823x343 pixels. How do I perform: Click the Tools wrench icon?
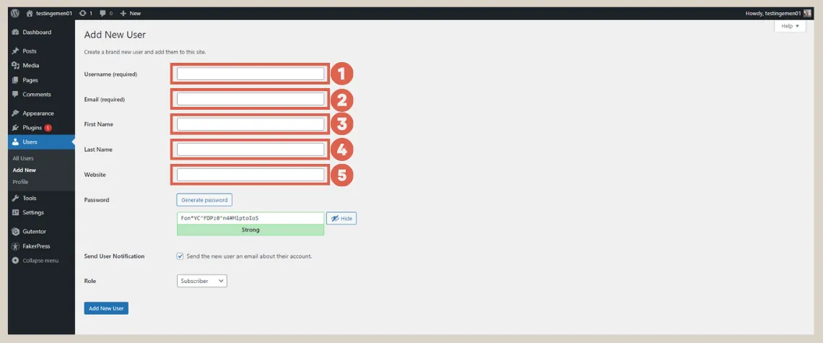(15, 198)
